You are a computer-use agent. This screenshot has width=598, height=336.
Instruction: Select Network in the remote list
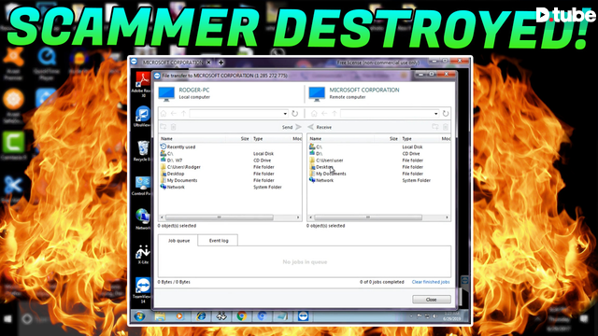pyautogui.click(x=379, y=180)
